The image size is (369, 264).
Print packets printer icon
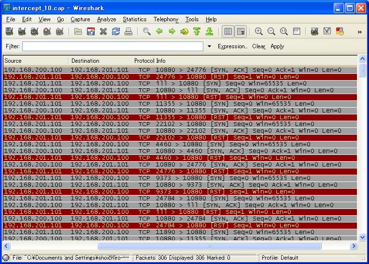[x=128, y=31]
